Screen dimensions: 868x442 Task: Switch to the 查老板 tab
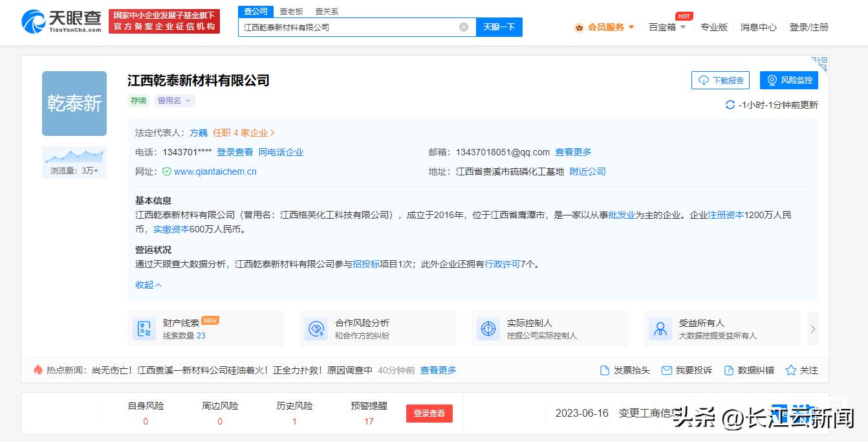coord(291,10)
